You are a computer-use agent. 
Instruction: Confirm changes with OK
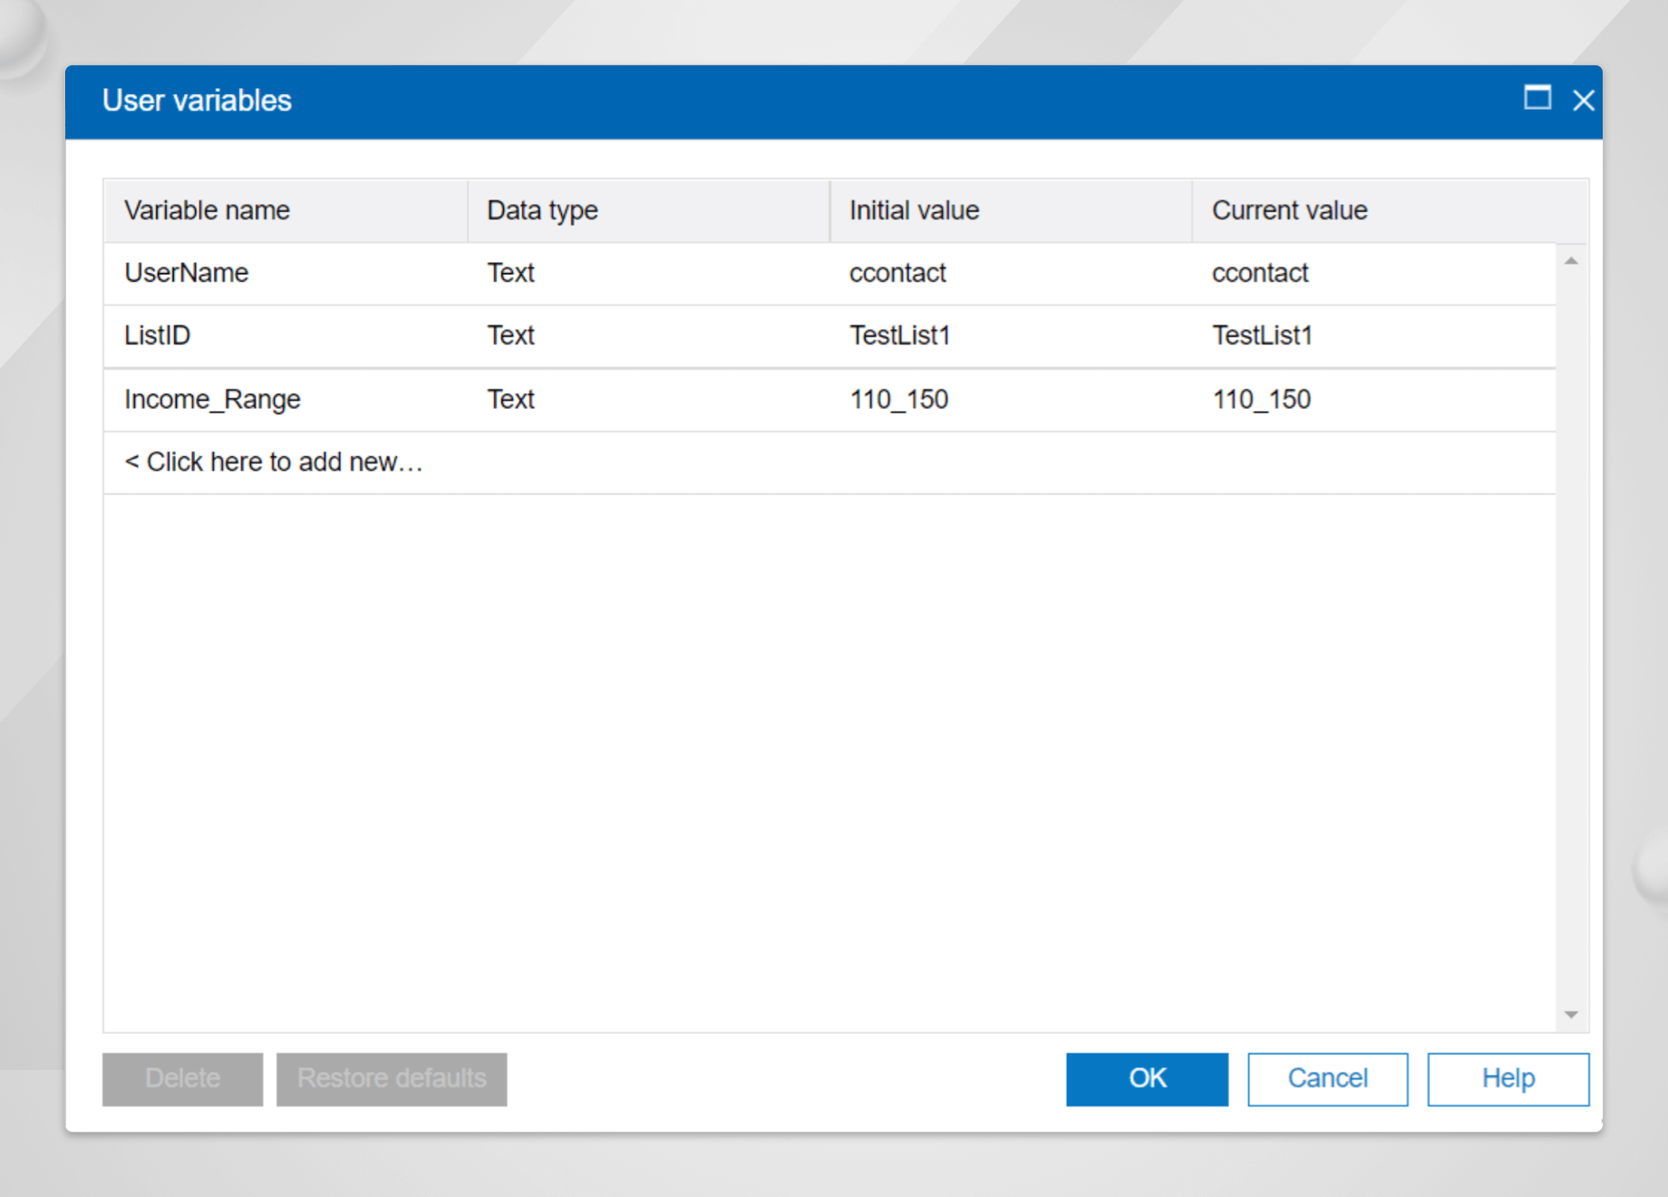[1146, 1078]
